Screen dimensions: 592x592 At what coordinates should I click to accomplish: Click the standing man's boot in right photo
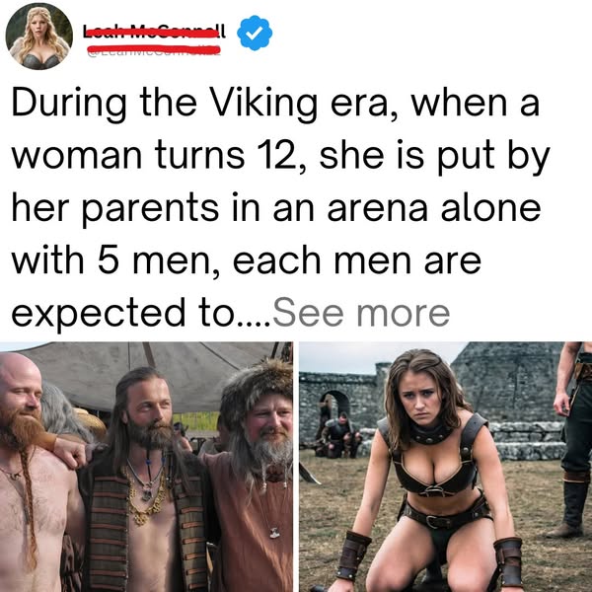pos(570,506)
